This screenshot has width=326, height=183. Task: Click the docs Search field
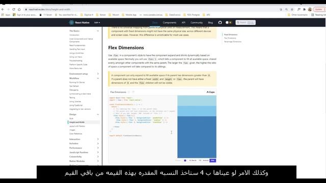pyautogui.click(x=246, y=22)
